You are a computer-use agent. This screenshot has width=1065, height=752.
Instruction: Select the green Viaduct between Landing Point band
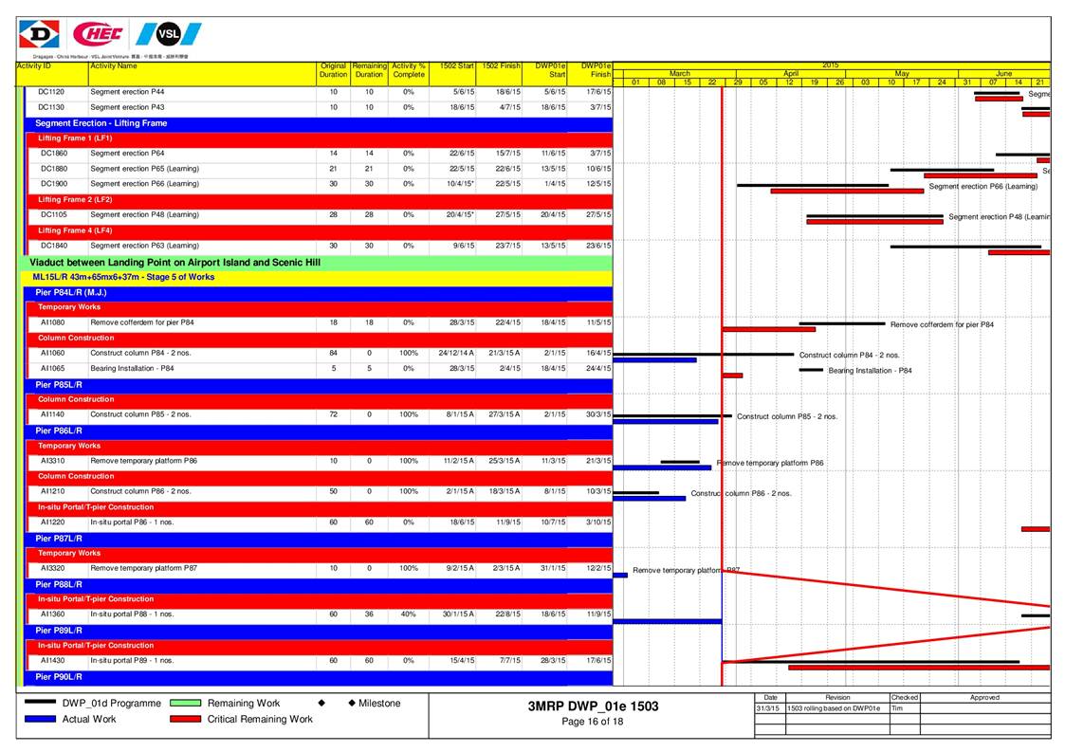pos(316,263)
